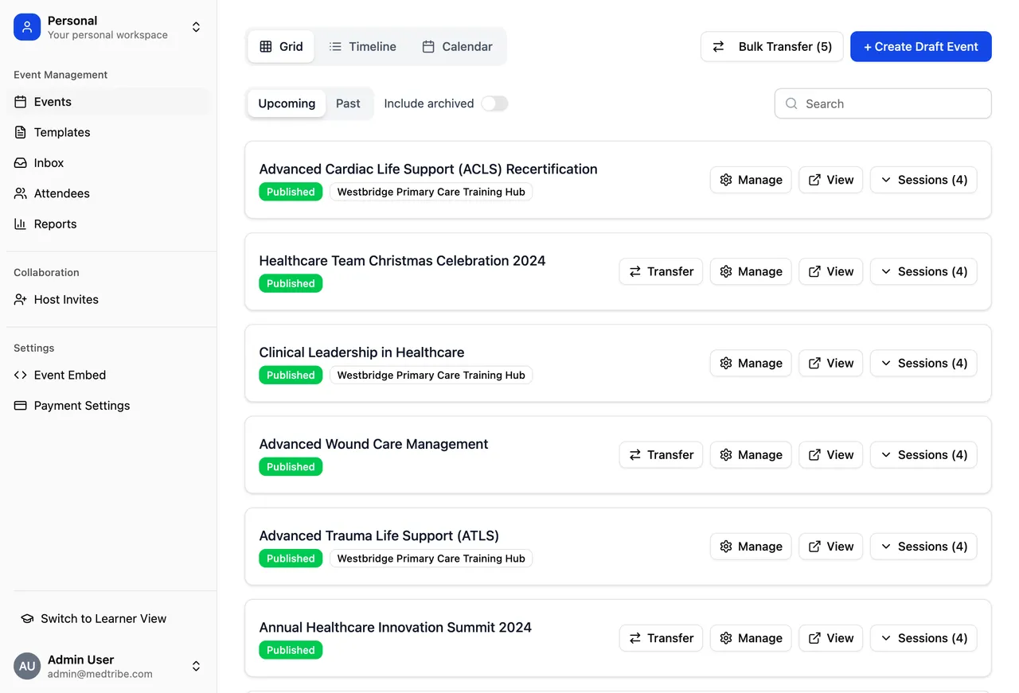Image resolution: width=1019 pixels, height=693 pixels.
Task: Open the Templates section via its document icon
Action: [x=20, y=132]
